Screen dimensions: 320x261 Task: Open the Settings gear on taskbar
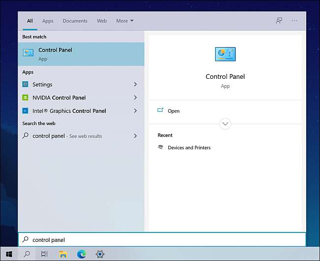tap(100, 254)
